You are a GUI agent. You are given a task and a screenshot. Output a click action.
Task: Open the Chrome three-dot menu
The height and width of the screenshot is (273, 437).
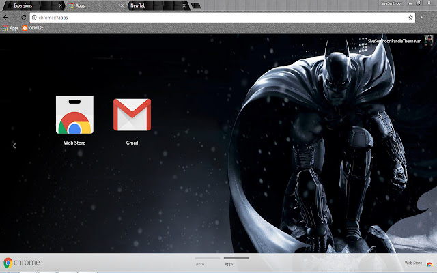coord(432,18)
